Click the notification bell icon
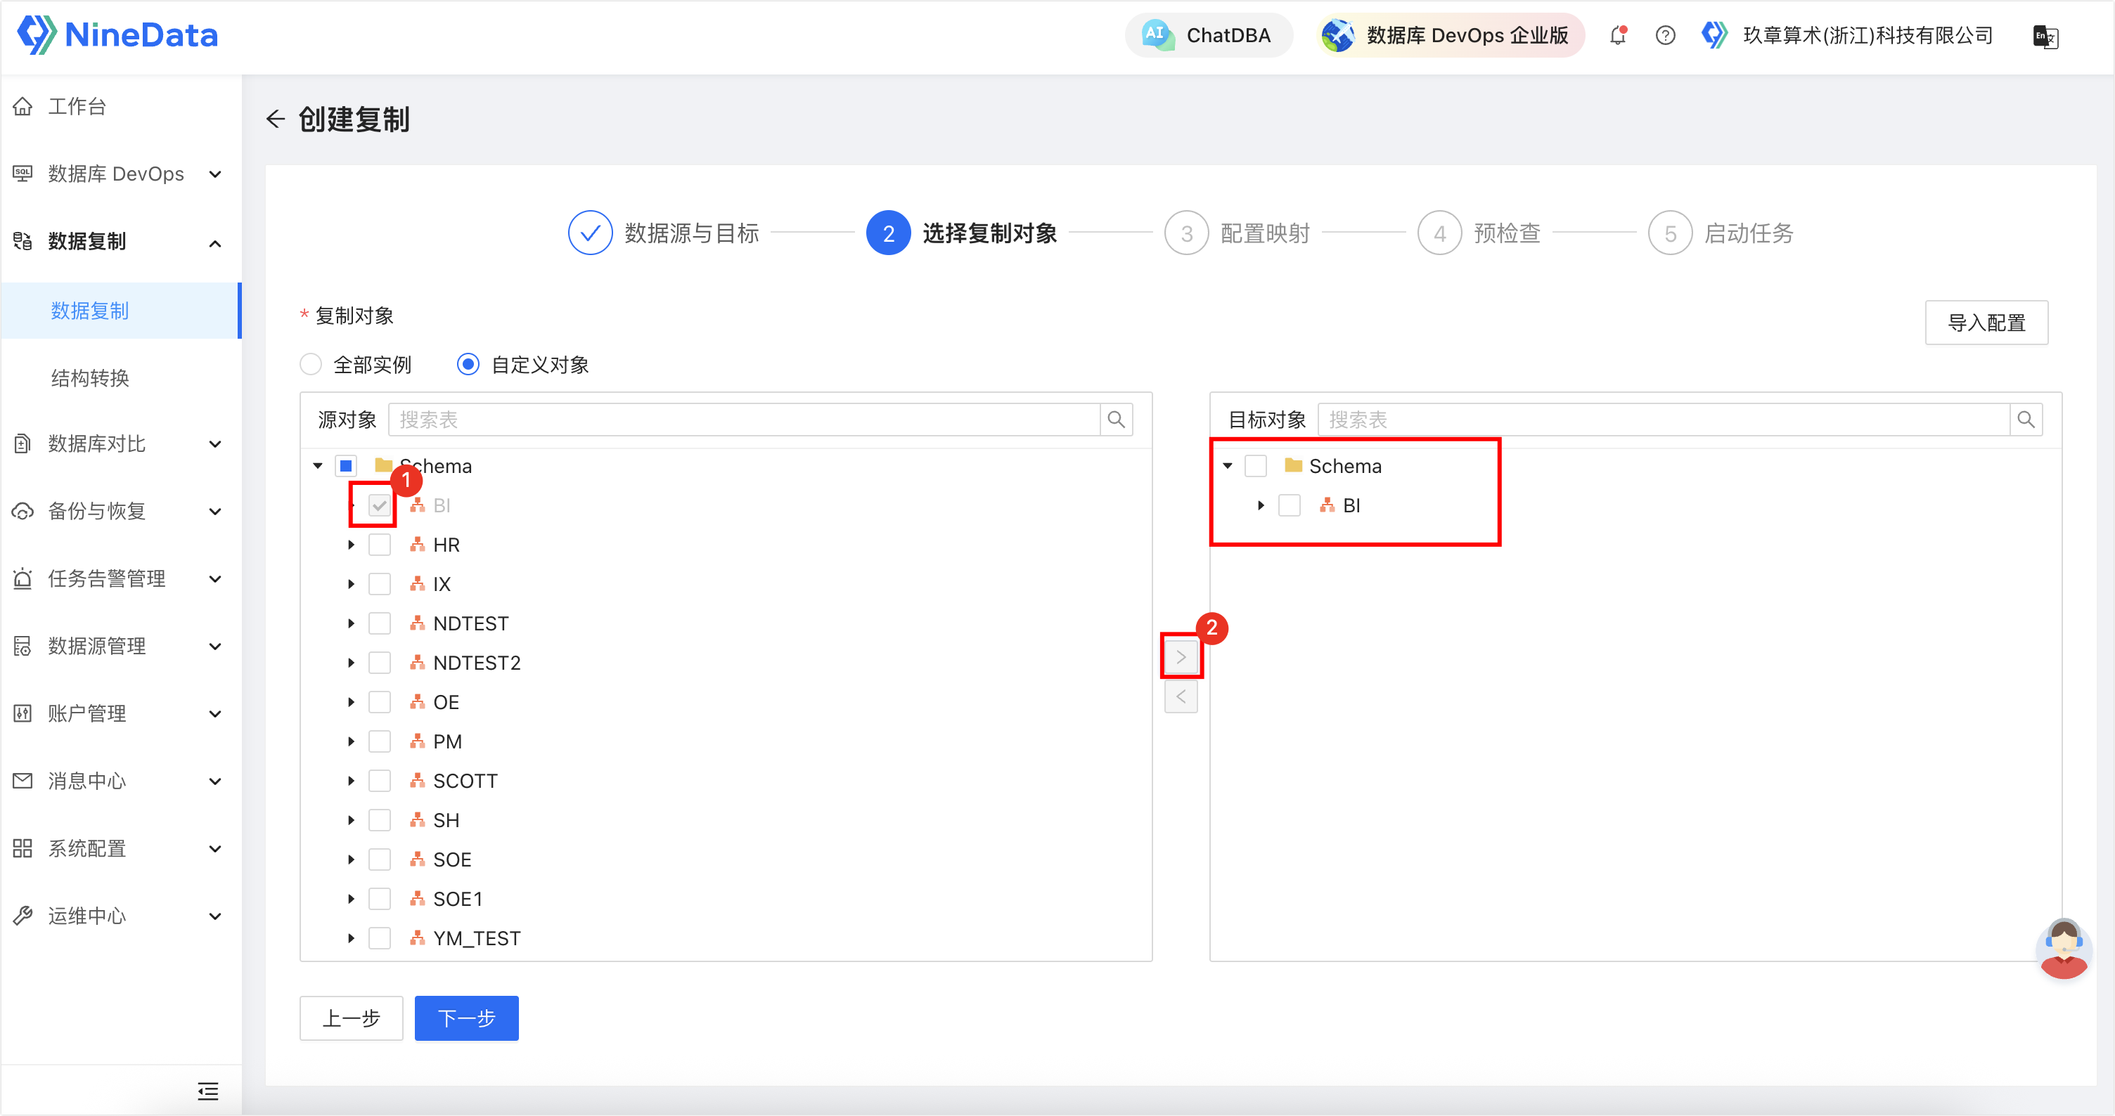 click(1617, 35)
